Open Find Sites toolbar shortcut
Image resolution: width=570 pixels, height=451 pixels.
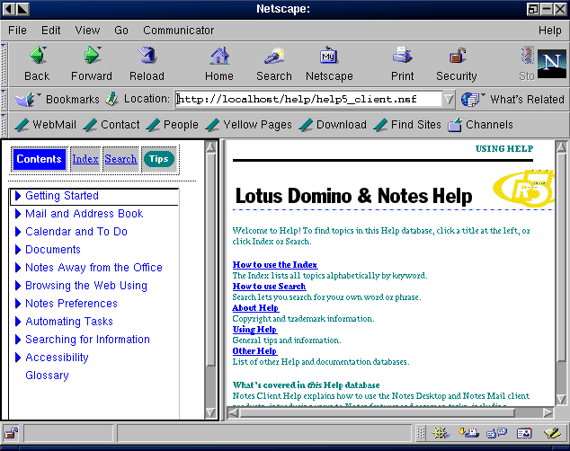[x=407, y=125]
